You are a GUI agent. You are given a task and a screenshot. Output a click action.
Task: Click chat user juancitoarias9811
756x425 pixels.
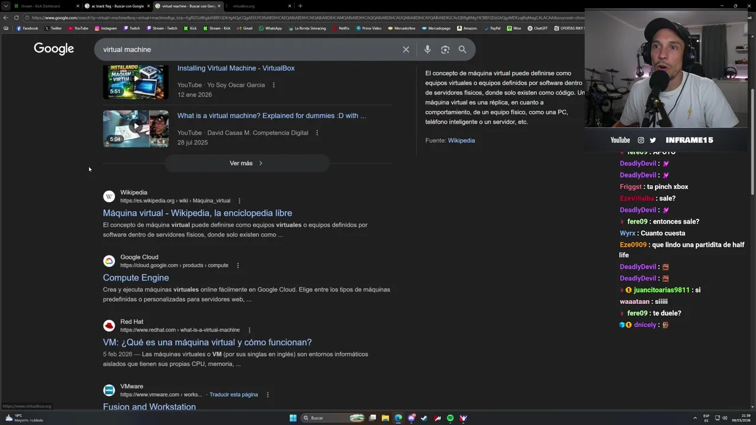click(661, 290)
